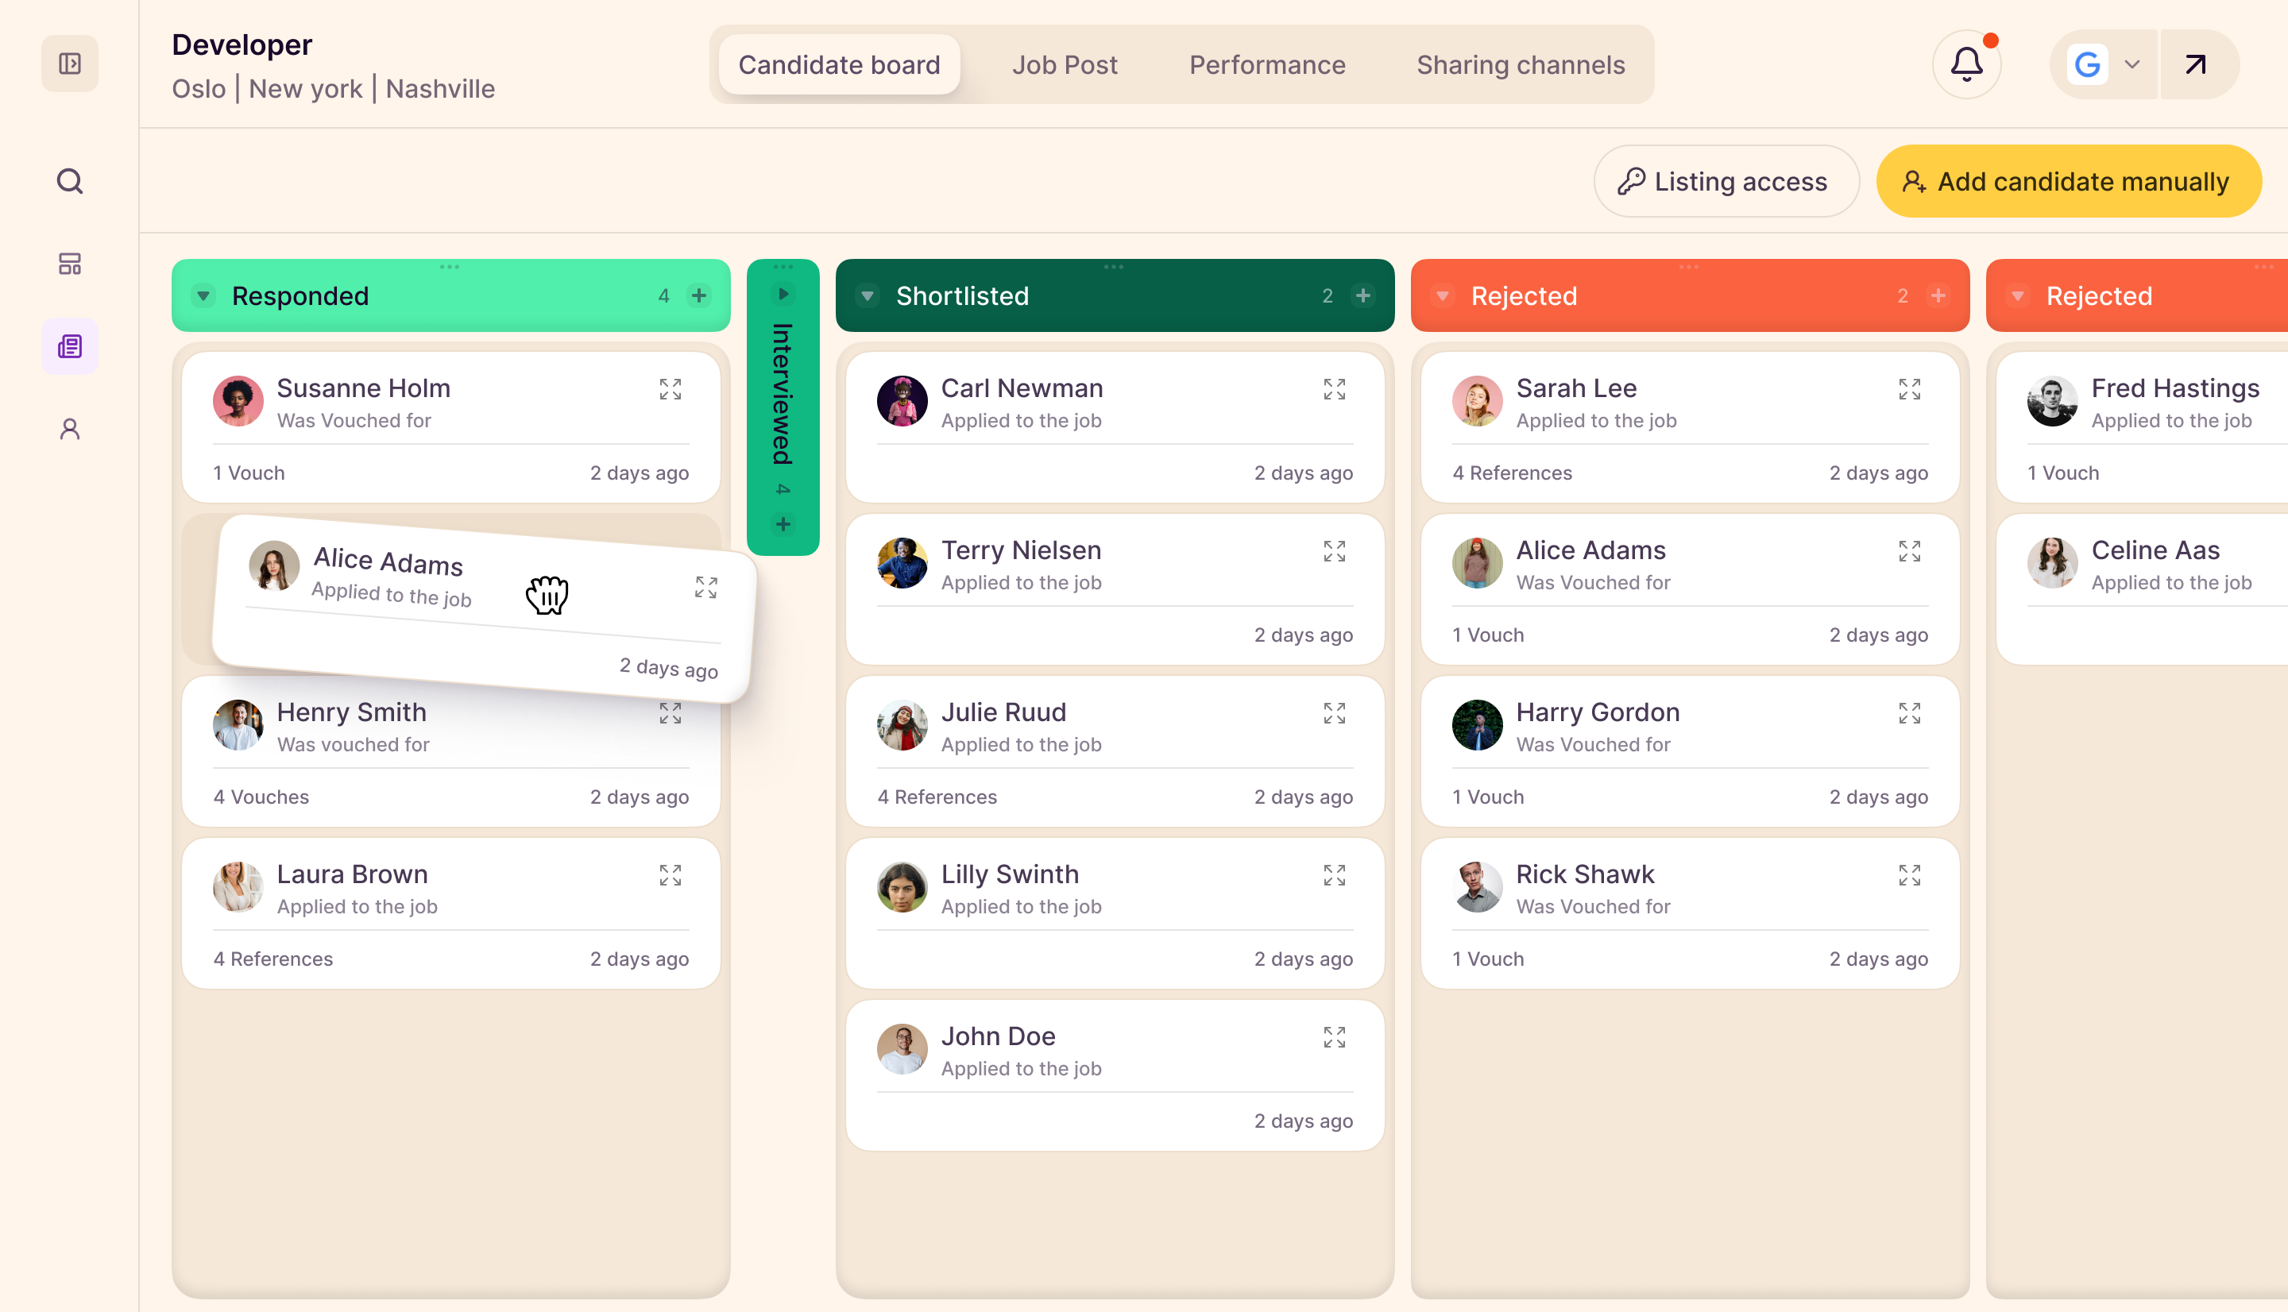Switch to the Candidate board tab
Image resolution: width=2288 pixels, height=1312 pixels.
point(839,65)
